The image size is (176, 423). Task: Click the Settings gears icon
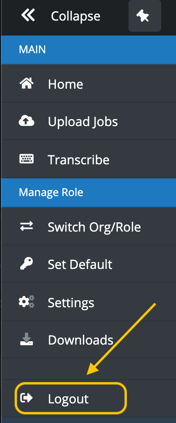[27, 302]
